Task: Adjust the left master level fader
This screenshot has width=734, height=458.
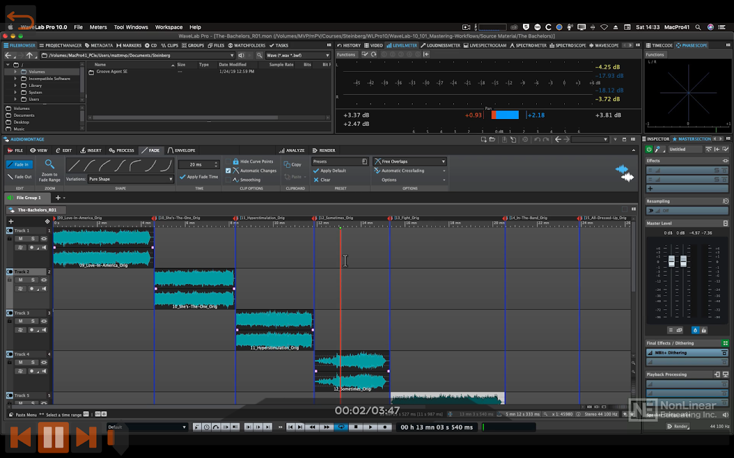Action: pos(671,260)
